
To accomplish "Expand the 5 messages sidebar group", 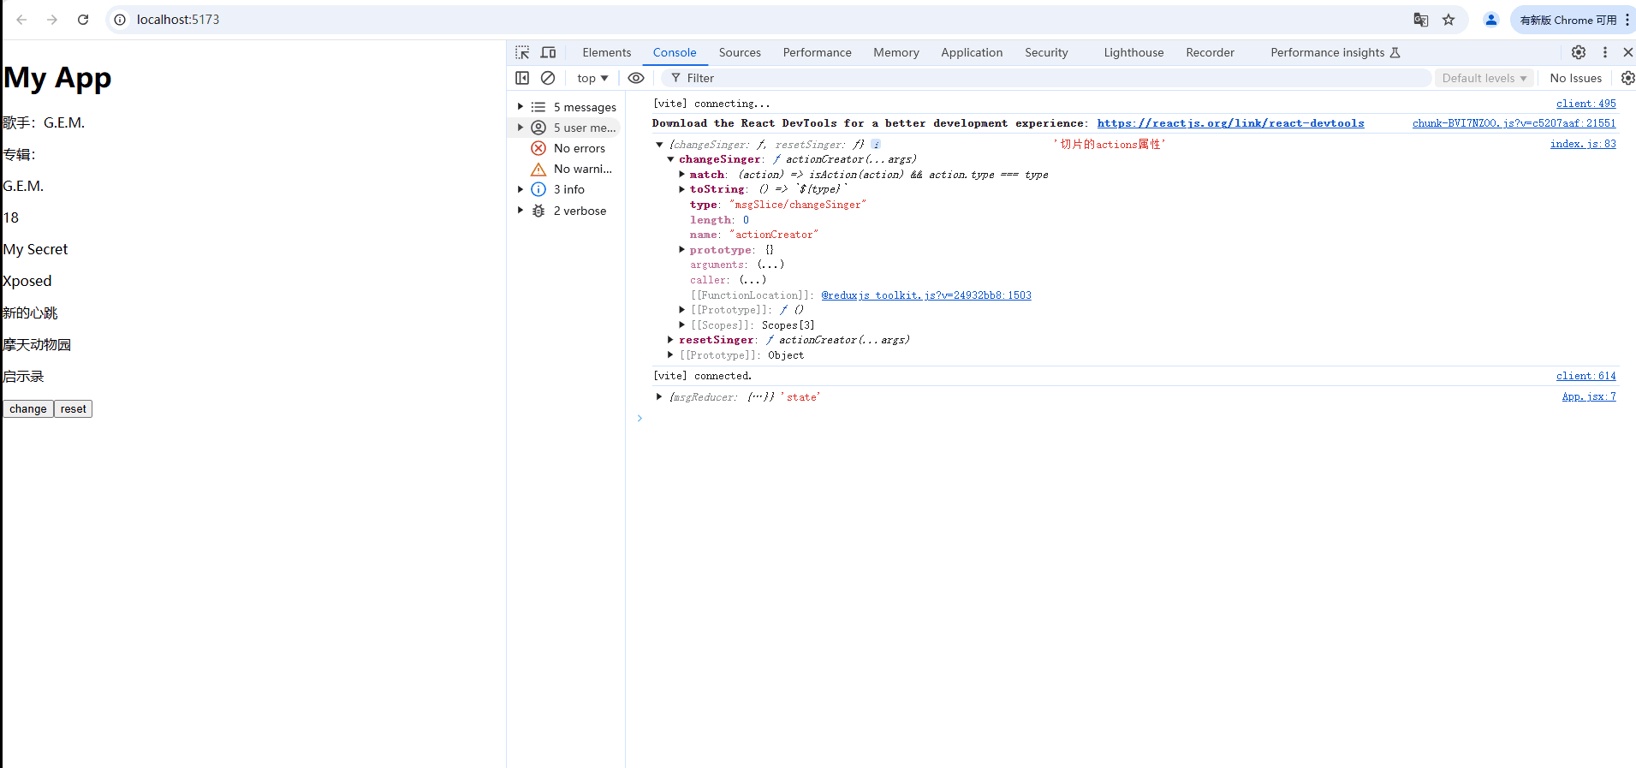I will (521, 107).
